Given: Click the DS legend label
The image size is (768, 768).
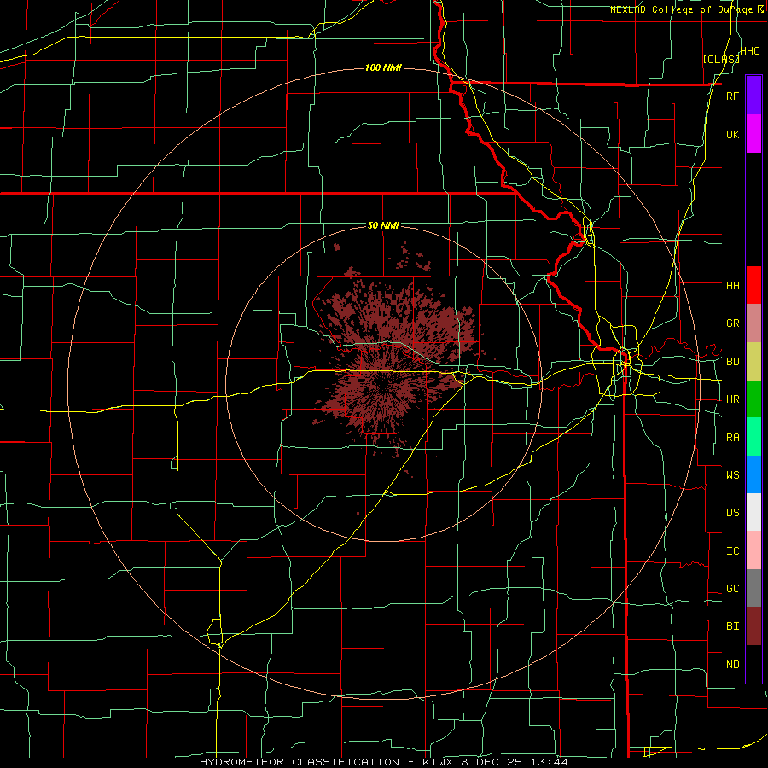Looking at the screenshot, I should pyautogui.click(x=732, y=513).
